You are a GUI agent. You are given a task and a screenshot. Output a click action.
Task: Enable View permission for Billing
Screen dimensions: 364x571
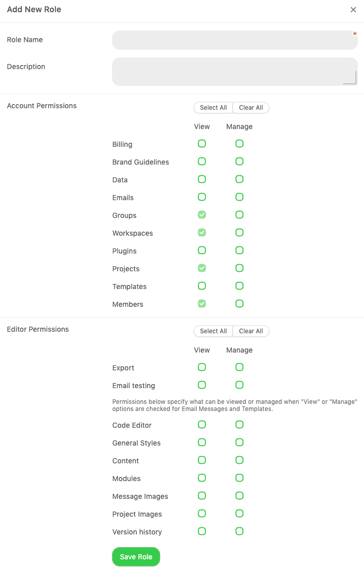[202, 144]
